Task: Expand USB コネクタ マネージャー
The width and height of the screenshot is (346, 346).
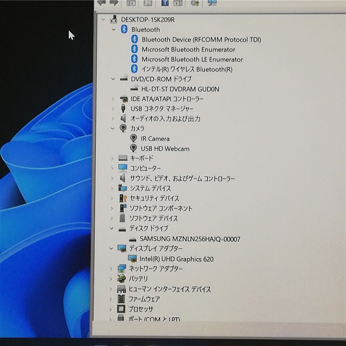Action: (x=113, y=109)
